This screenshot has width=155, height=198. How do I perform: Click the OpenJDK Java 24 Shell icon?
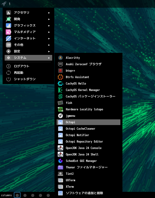click(x=60, y=154)
